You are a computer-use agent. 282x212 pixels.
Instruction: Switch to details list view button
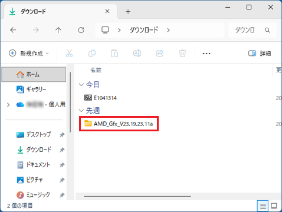263,206
